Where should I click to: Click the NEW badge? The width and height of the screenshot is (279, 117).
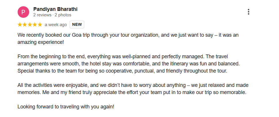click(x=77, y=25)
